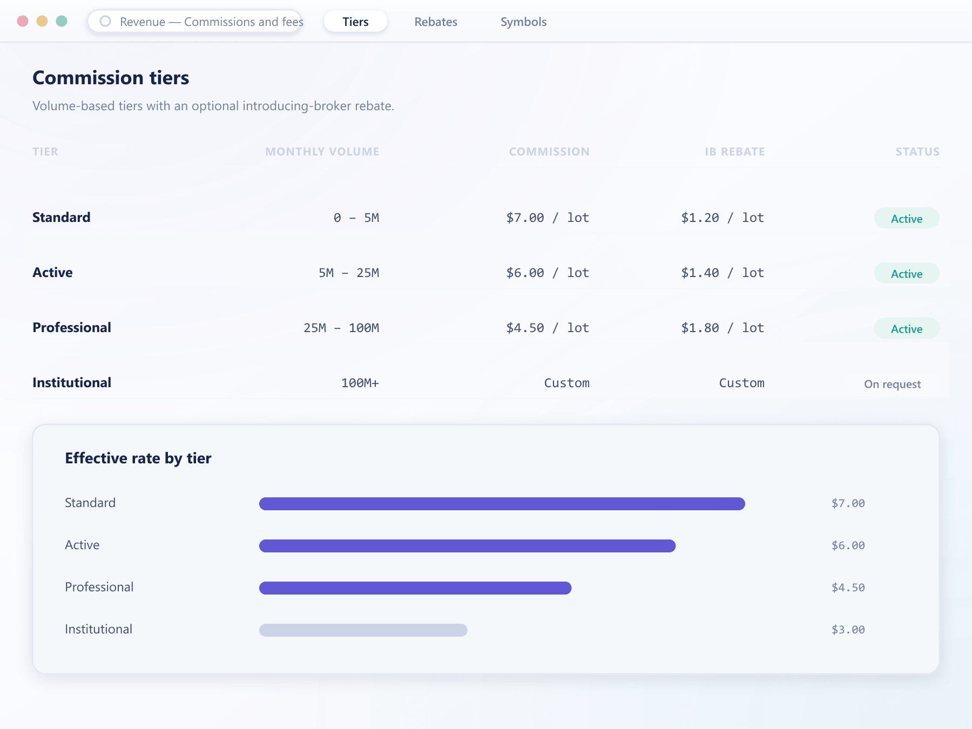Select the Institutional tier name in the table
Viewport: 972px width, 729px height.
(72, 382)
